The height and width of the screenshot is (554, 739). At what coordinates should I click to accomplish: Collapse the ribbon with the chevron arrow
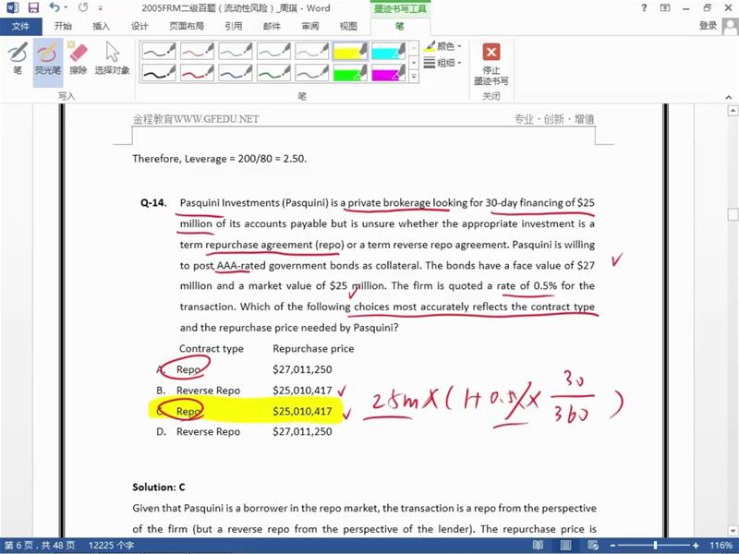pyautogui.click(x=729, y=97)
